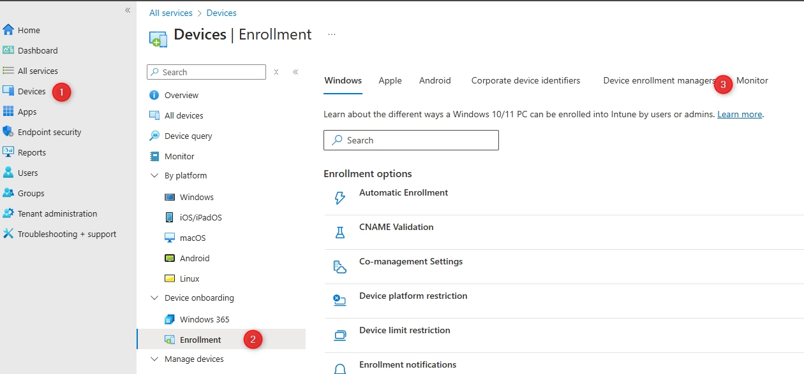Click the Device query icon
Viewport: 804px width, 374px height.
pyautogui.click(x=154, y=136)
